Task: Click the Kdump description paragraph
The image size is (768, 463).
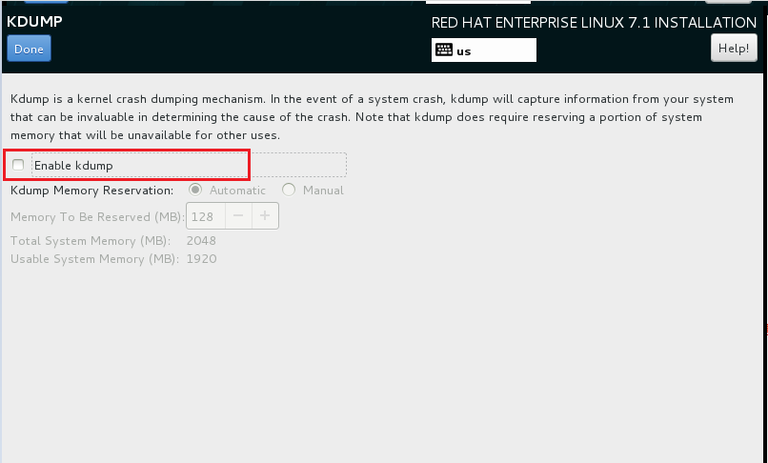Action: pos(373,117)
